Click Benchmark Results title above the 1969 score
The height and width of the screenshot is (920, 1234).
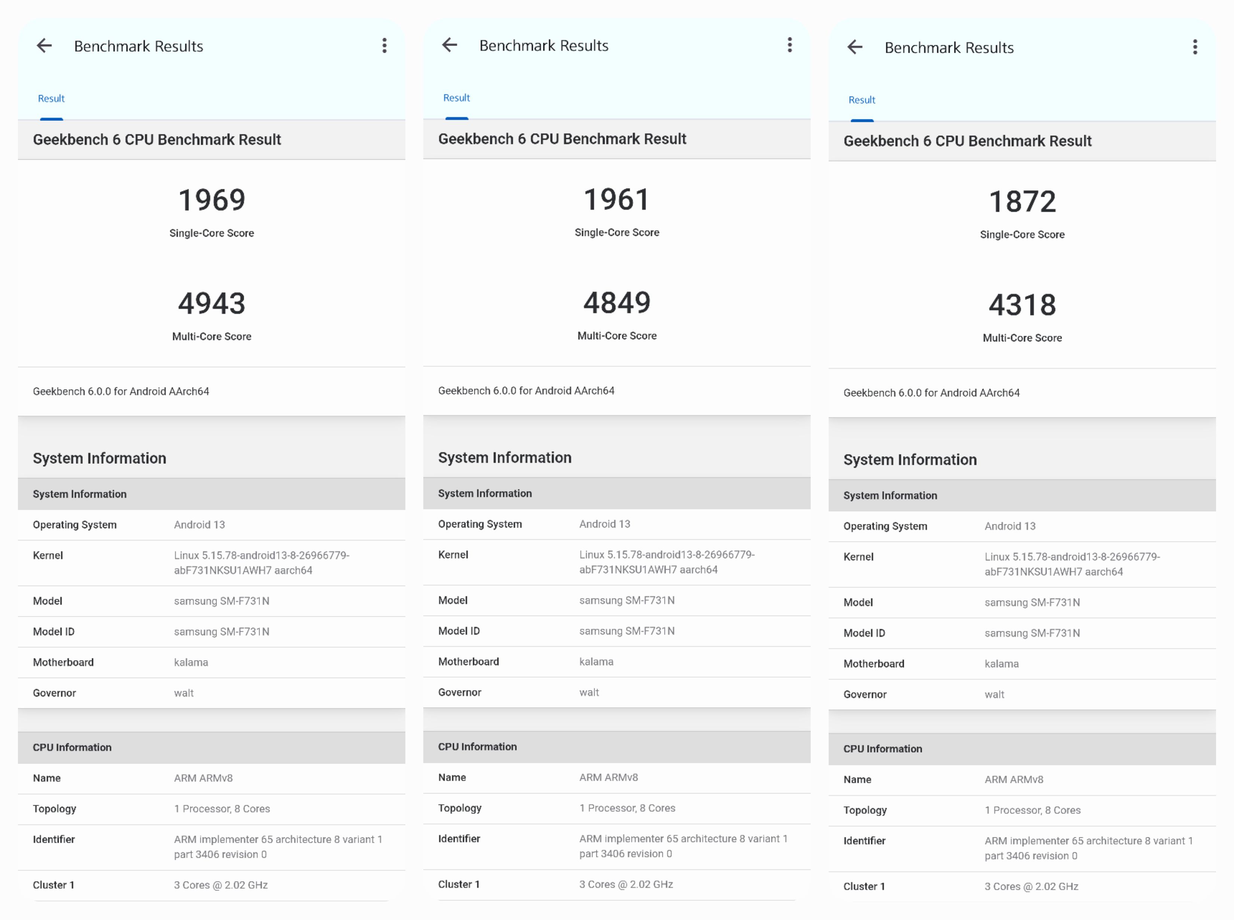[x=139, y=46]
